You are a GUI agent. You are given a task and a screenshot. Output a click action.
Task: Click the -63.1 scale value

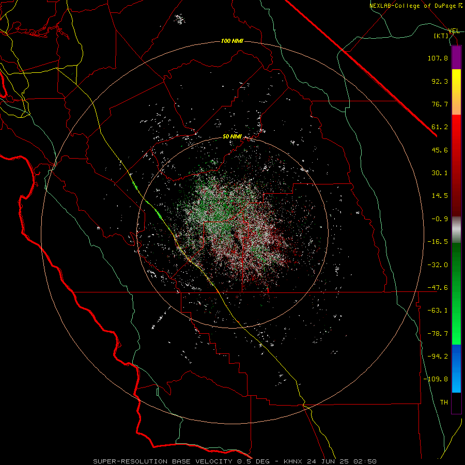pyautogui.click(x=438, y=311)
